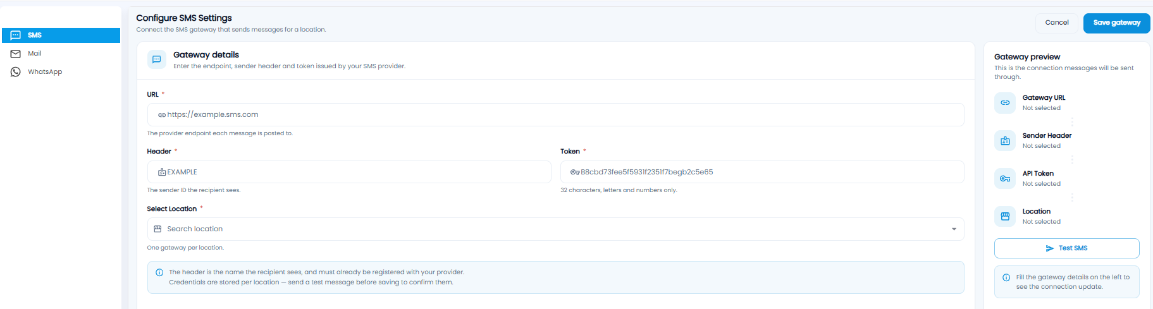1153x309 pixels.
Task: Click the Gateway details message icon
Action: tap(157, 59)
